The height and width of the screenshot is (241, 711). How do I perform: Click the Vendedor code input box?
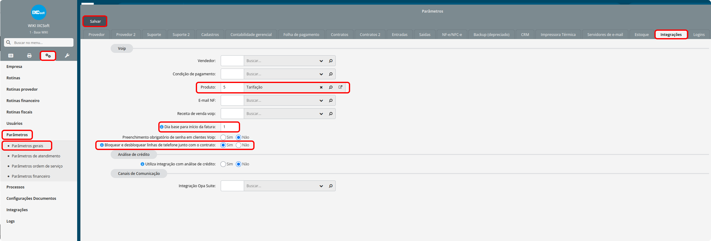tap(232, 61)
